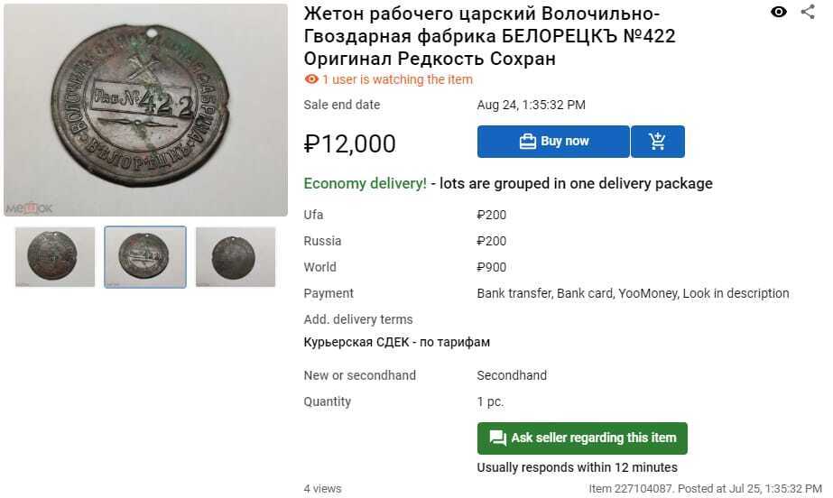Click the briefcase icon in Buy now
The height and width of the screenshot is (498, 833).
click(x=528, y=142)
